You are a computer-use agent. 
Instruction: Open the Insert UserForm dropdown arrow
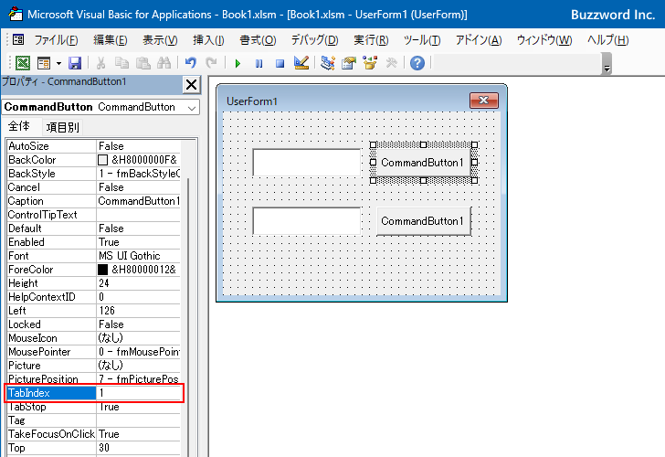tap(58, 64)
